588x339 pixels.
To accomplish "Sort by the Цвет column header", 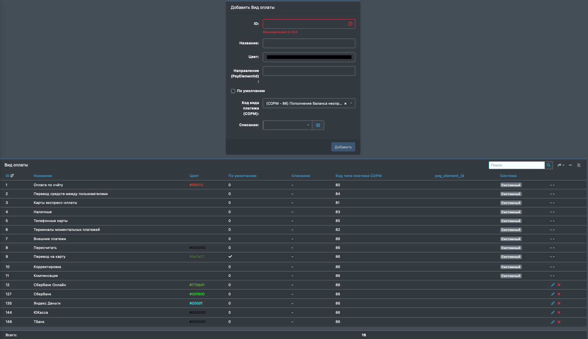I will pyautogui.click(x=194, y=176).
